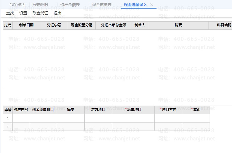Select row number 1 in lower table
The image size is (232, 153).
[8, 118]
